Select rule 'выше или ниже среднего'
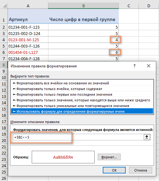 [x=82, y=100]
